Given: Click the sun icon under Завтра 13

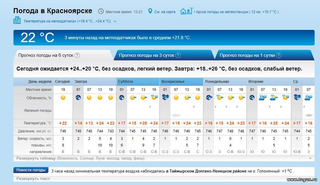Looking at the screenshot, I should click(x=100, y=98).
